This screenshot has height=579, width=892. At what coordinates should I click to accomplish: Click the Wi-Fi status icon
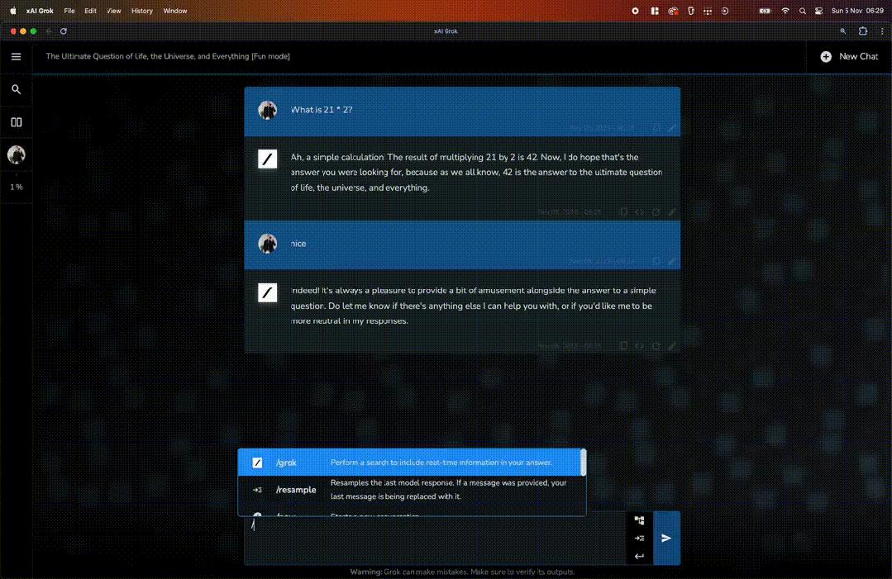[x=785, y=11]
